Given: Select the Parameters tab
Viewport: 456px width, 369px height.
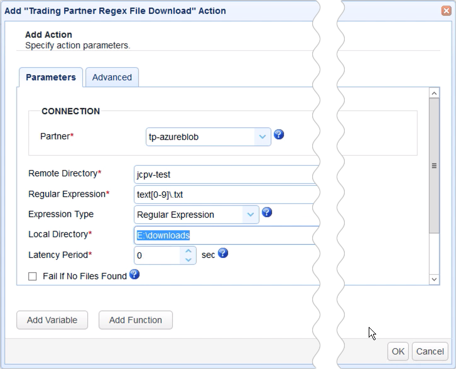Looking at the screenshot, I should 51,77.
